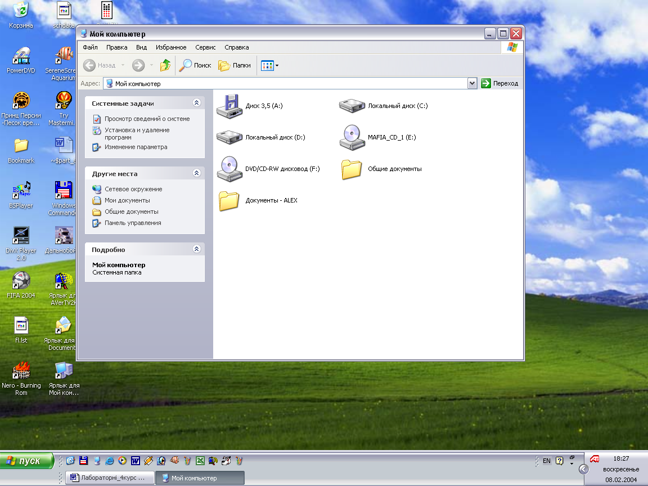This screenshot has height=486, width=648.
Task: Click Изменение параметра link
Action: (x=136, y=147)
